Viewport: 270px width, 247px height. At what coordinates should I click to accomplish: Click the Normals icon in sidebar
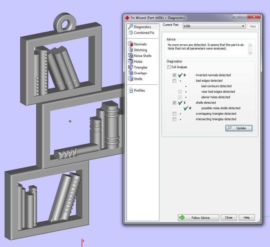point(131,44)
